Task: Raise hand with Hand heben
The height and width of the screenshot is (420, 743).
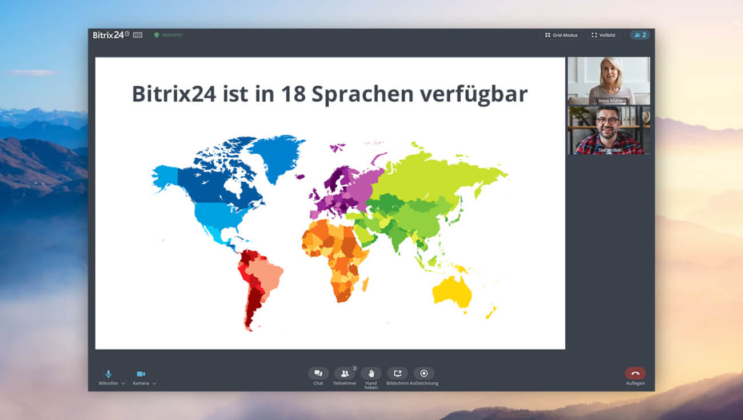Action: click(x=371, y=373)
